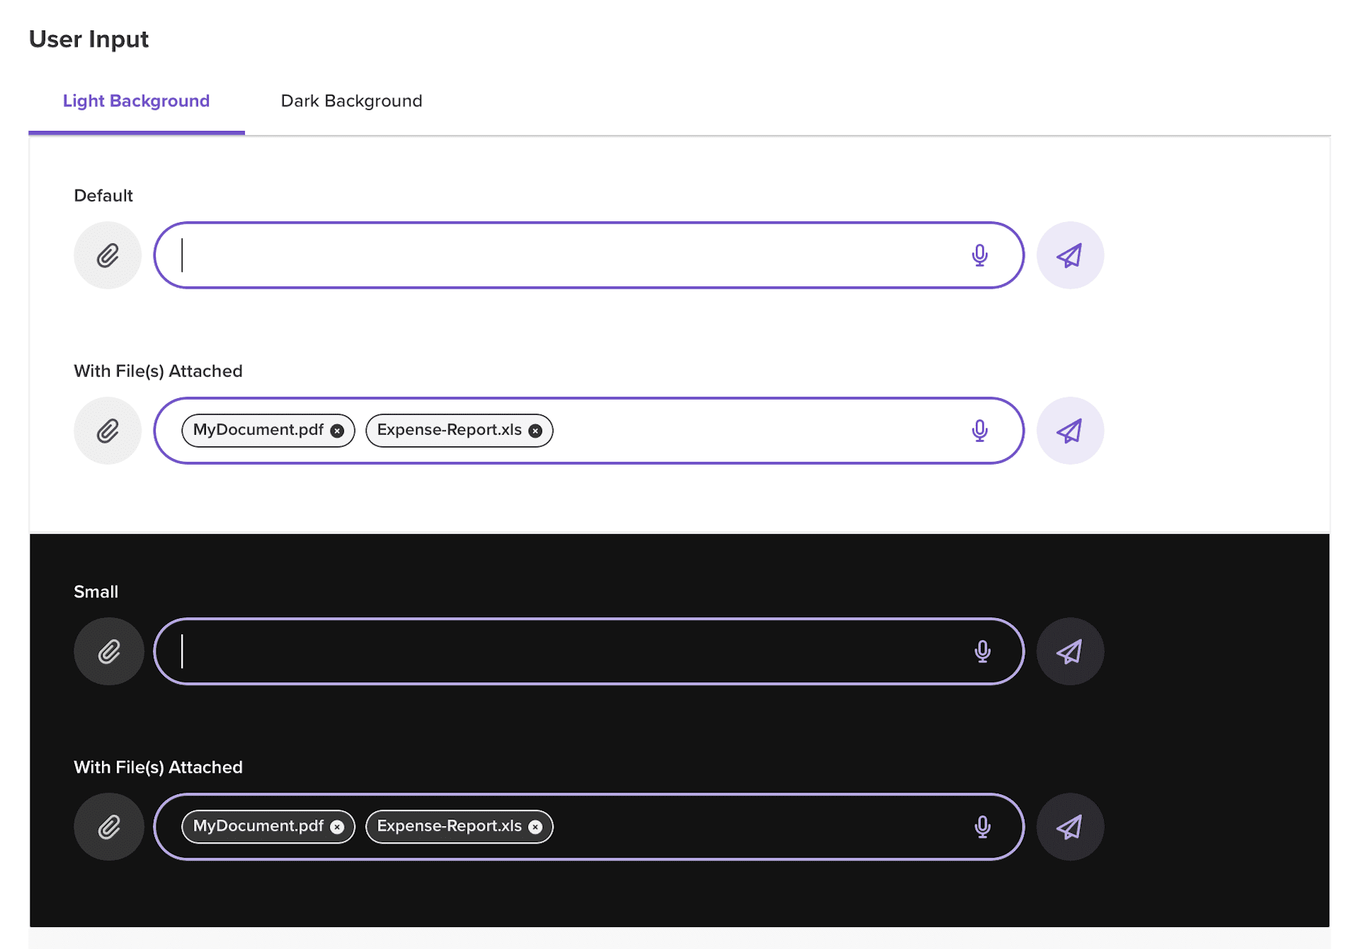Click attach paperclip in dark With File(s) Attached row
This screenshot has width=1356, height=949.
pyautogui.click(x=109, y=827)
